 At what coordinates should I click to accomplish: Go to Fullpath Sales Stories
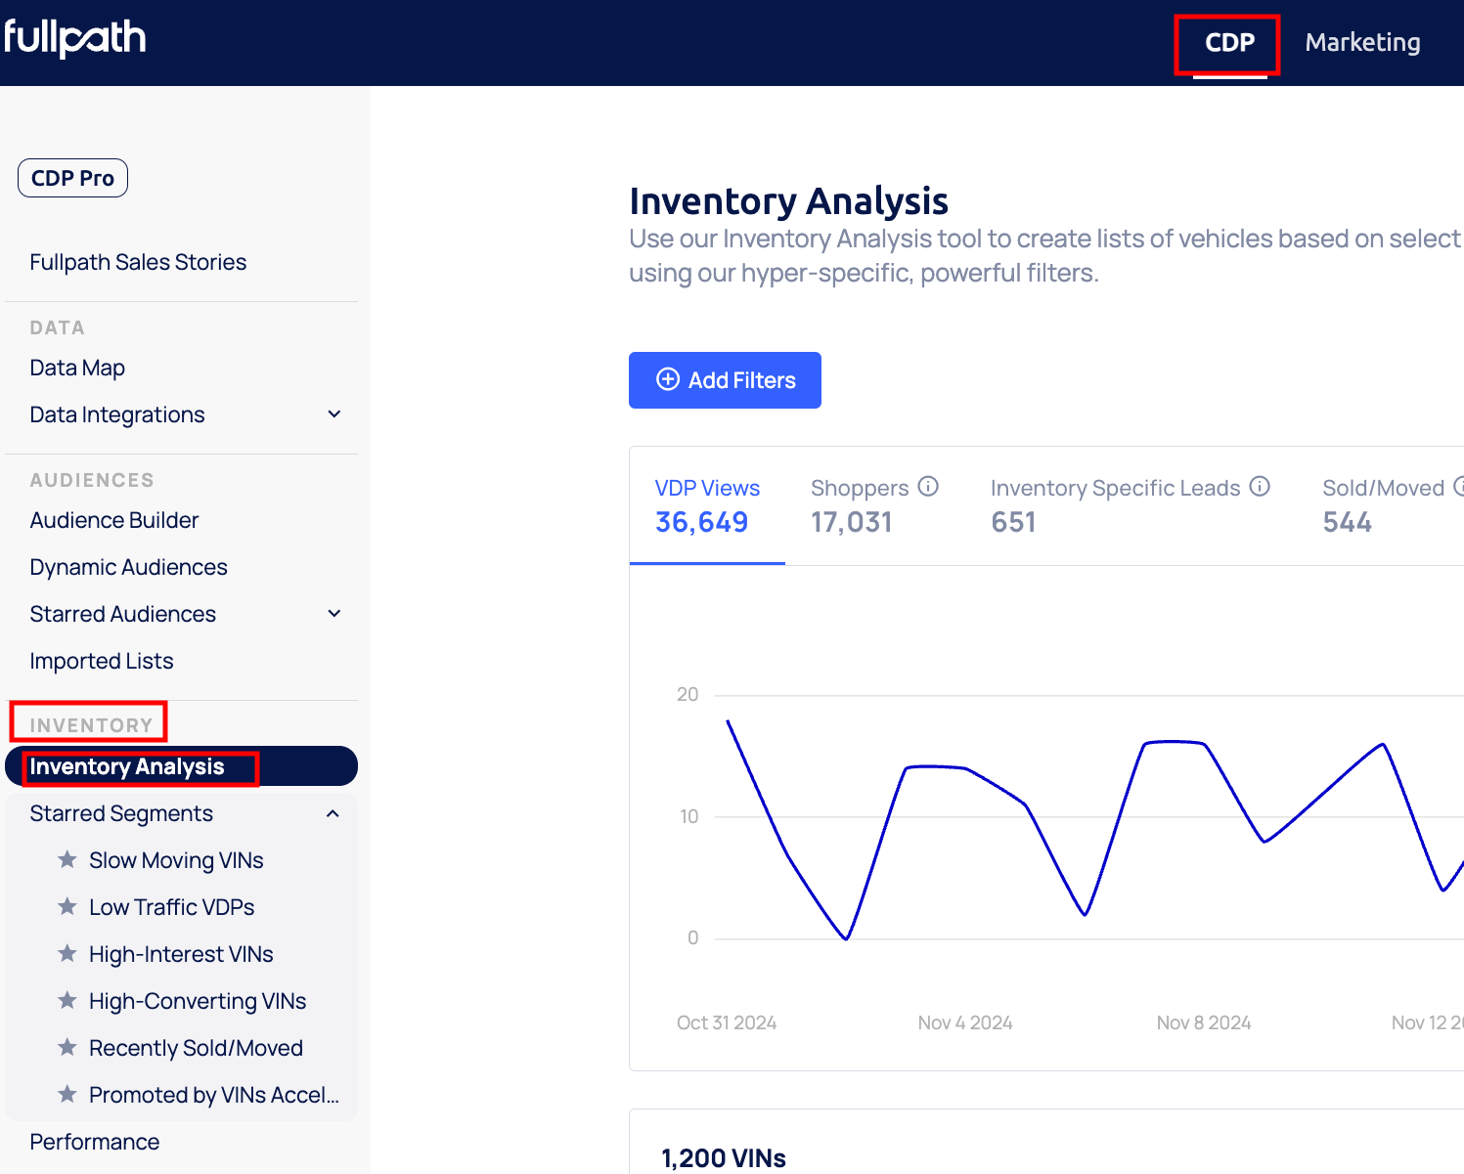(x=138, y=262)
